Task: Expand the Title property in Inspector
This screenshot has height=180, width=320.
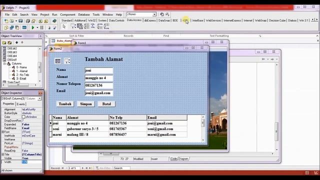Action: (x=3, y=154)
